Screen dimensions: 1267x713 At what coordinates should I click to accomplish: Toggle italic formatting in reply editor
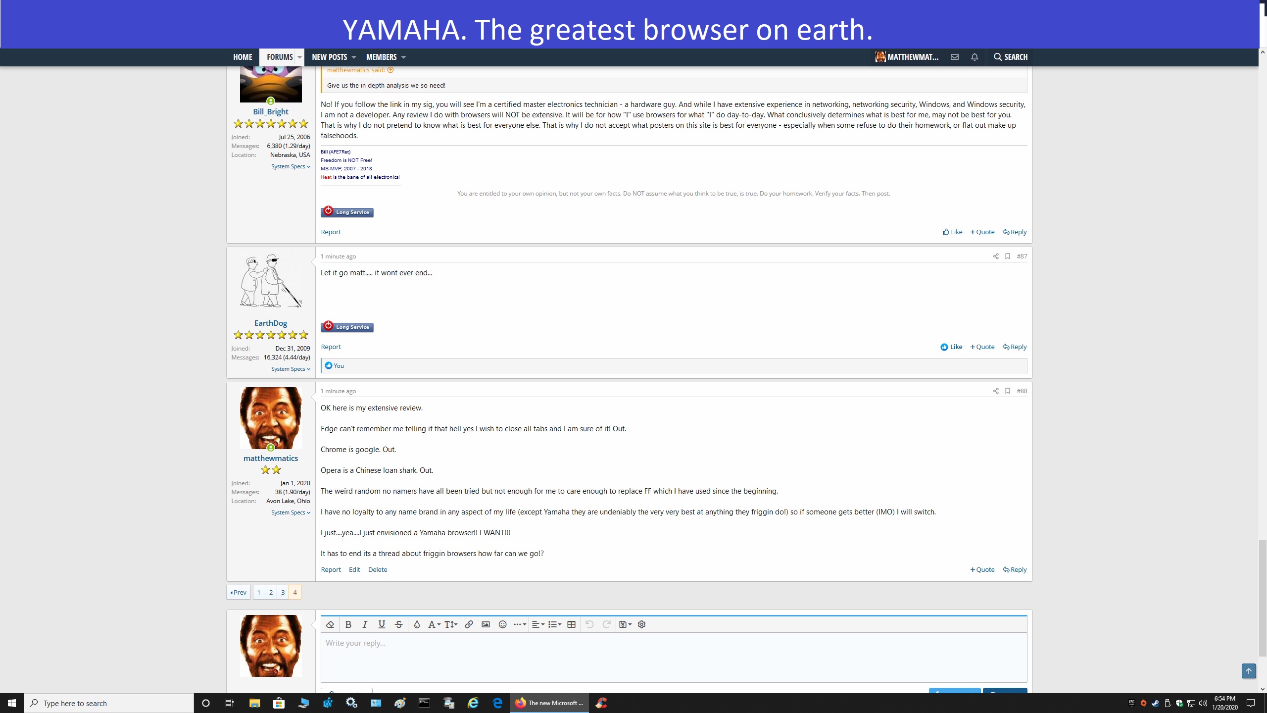(x=365, y=624)
